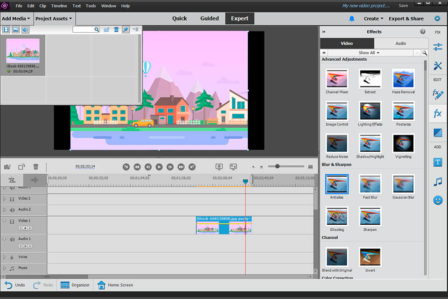
Task: Open the Project Assets dropdown
Action: (x=55, y=19)
